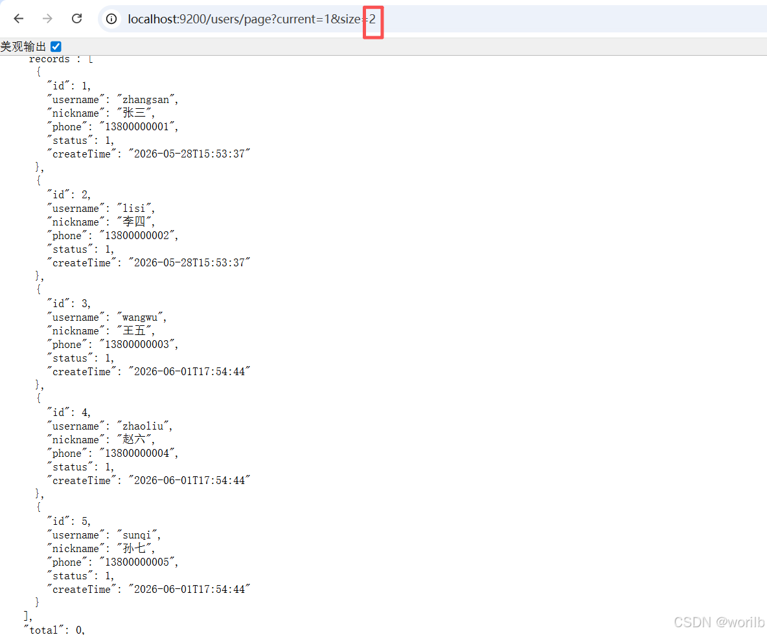Click the browser back arrow

(19, 19)
